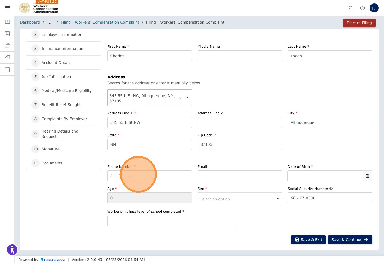Clear the selected address with the x

pos(180,98)
